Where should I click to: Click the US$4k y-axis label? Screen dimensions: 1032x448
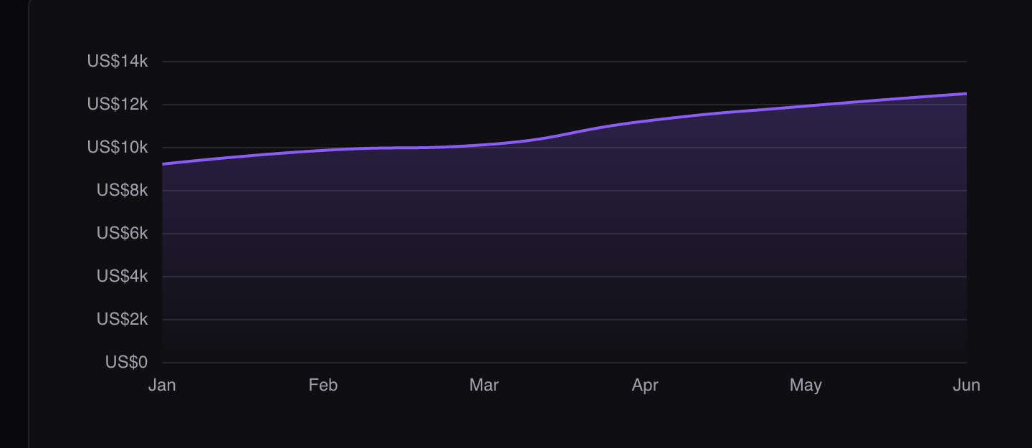pos(122,277)
